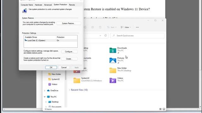202x113 pixels.
Task: Open the System32 folder icon in main pane
Action: click(x=77, y=80)
